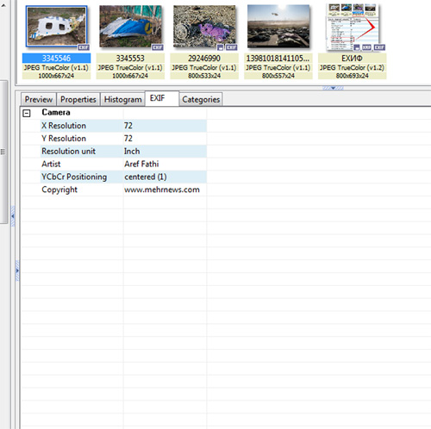Screen dimensions: 431x429
Task: Switch to the Preview tab
Action: coord(39,99)
